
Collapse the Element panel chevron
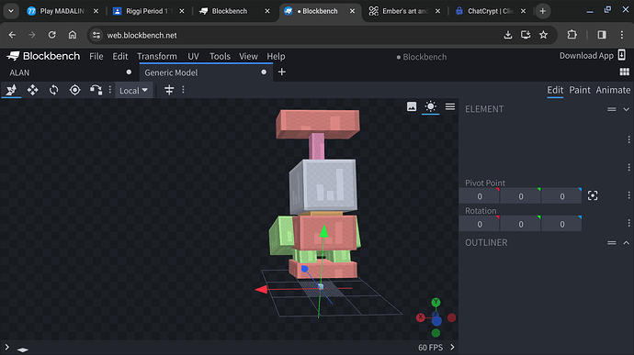point(626,109)
